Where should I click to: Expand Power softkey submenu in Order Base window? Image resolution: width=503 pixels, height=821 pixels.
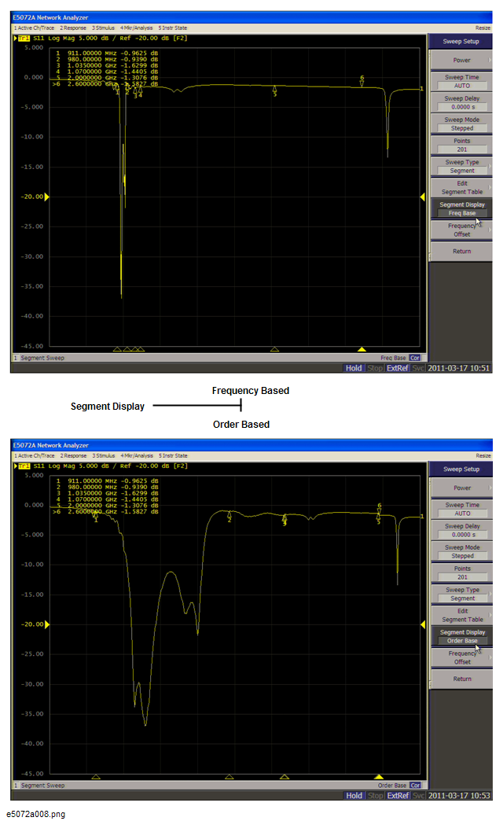[x=461, y=488]
